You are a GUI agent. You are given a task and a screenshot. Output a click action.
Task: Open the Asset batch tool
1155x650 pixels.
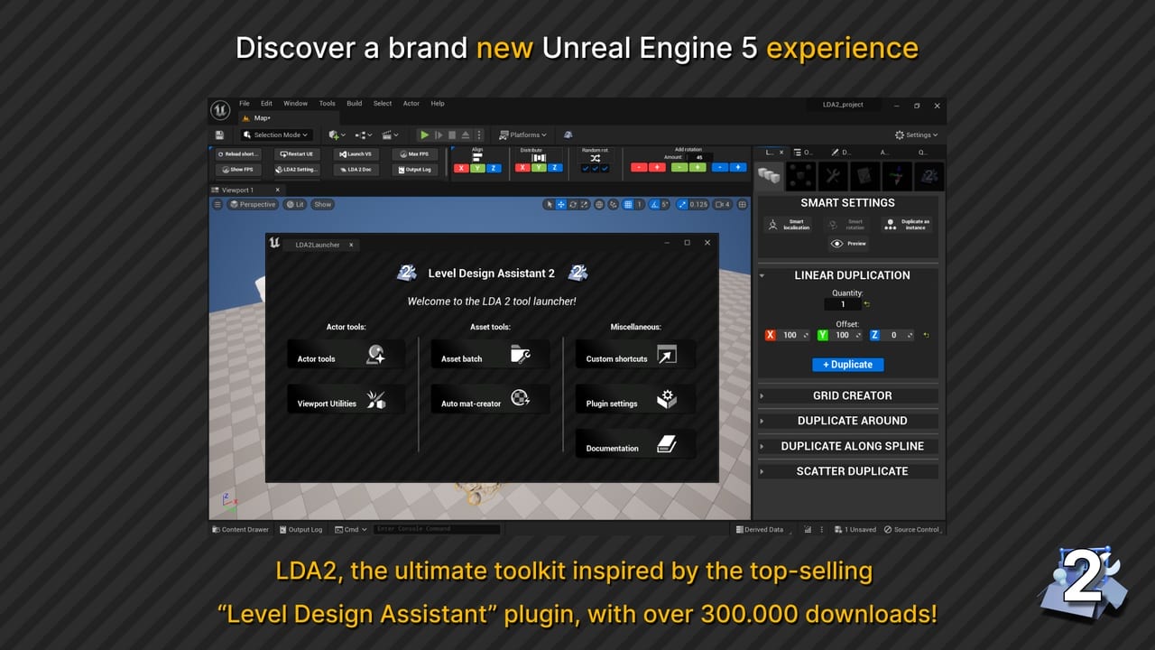tap(490, 355)
